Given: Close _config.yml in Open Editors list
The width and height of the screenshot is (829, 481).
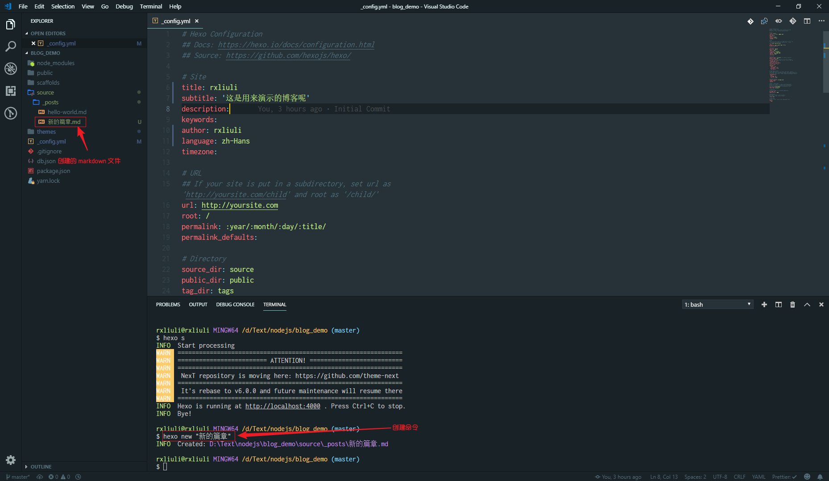Looking at the screenshot, I should click(x=33, y=43).
